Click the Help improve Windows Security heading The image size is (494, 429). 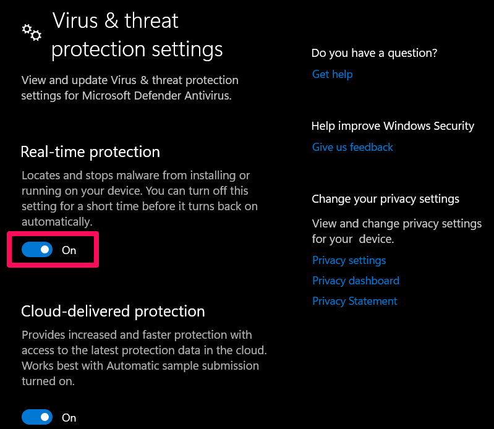click(x=393, y=126)
